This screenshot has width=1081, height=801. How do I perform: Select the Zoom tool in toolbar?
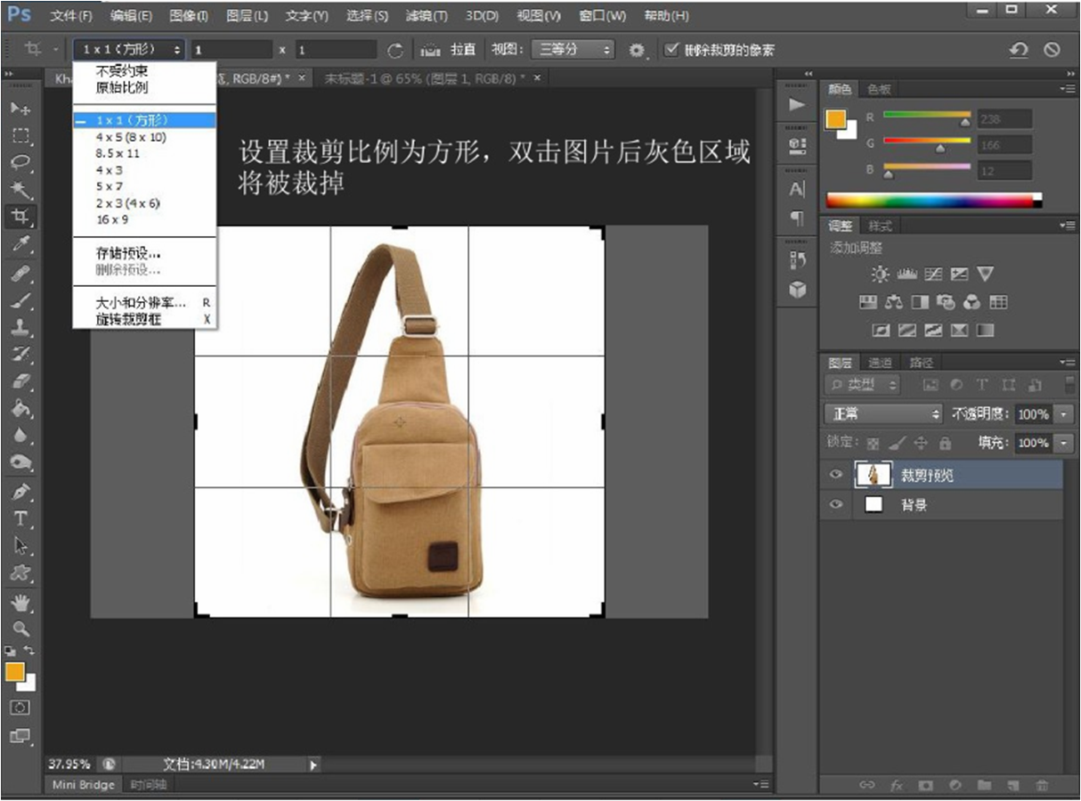tap(20, 629)
